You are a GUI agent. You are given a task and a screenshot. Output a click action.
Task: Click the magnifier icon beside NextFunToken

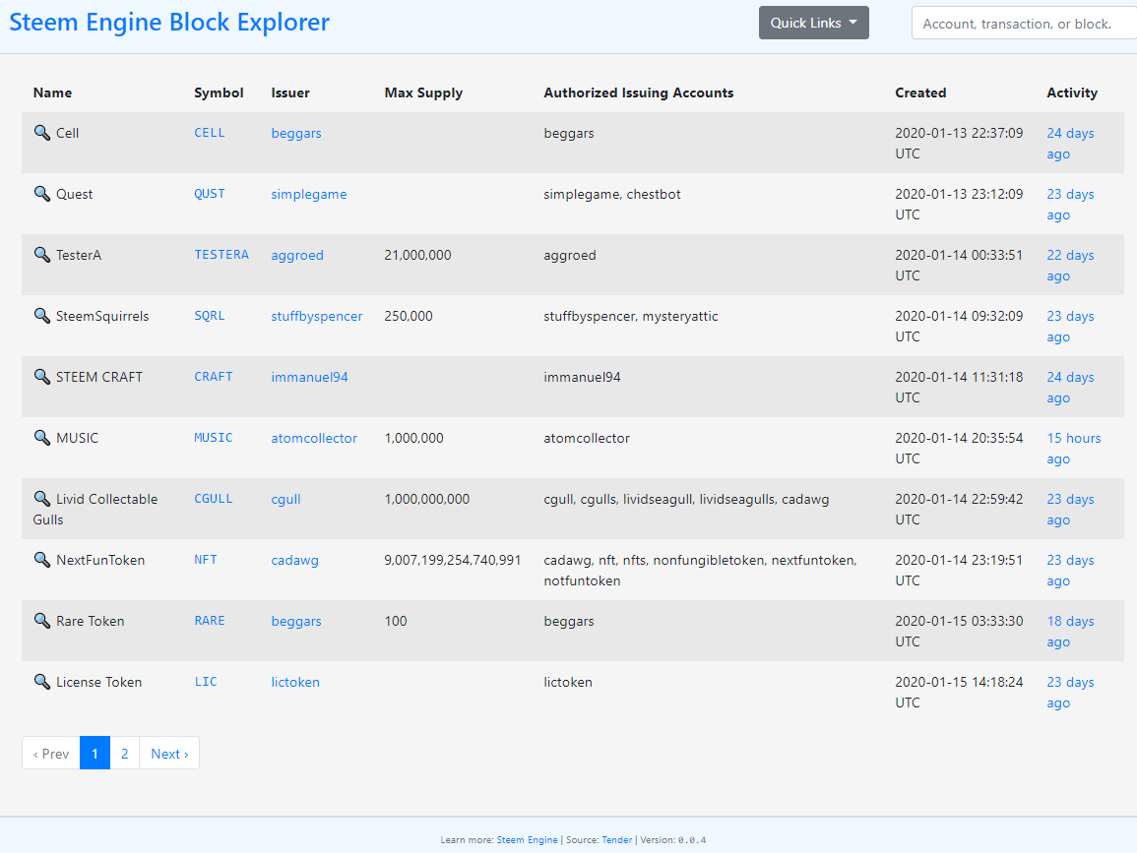point(42,559)
